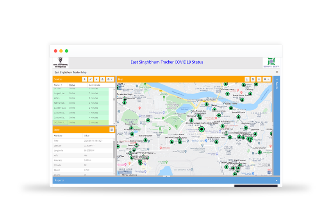
Task: Click the Latitude row in State table
Action: pyautogui.click(x=83, y=145)
